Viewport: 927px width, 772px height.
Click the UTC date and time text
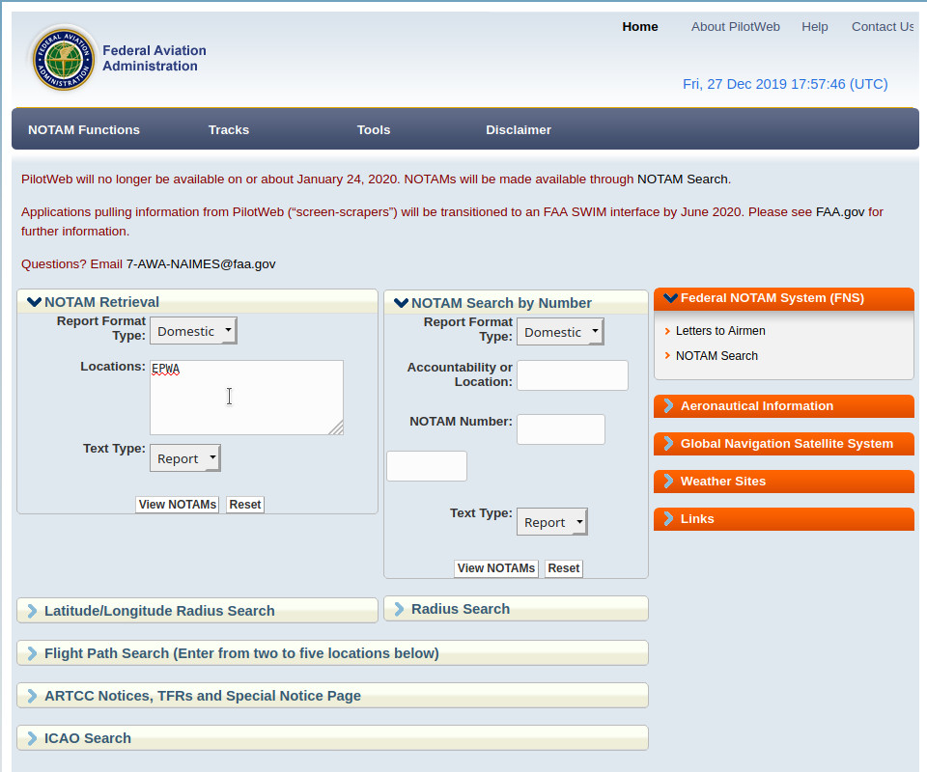point(785,84)
